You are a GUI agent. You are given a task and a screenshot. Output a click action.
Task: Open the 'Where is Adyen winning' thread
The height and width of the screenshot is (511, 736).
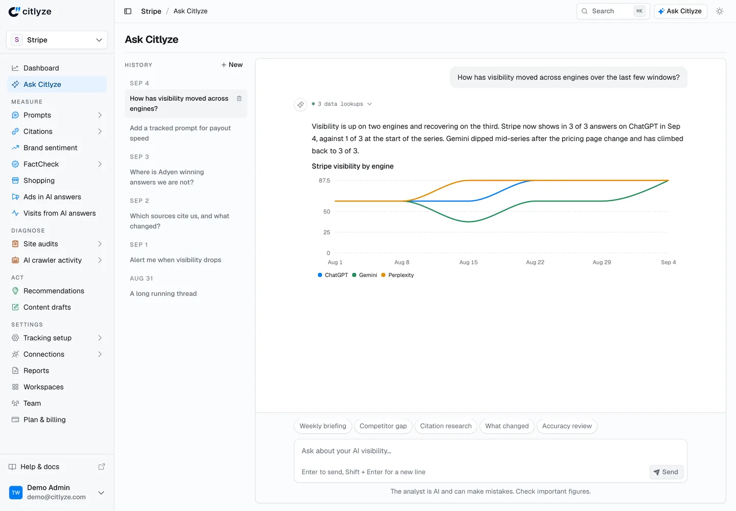tap(186, 177)
